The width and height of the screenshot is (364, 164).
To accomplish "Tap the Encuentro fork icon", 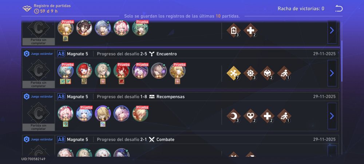I will coord(151,54).
